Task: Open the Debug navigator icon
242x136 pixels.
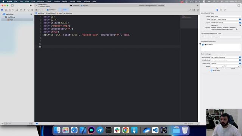Action: (24, 10)
